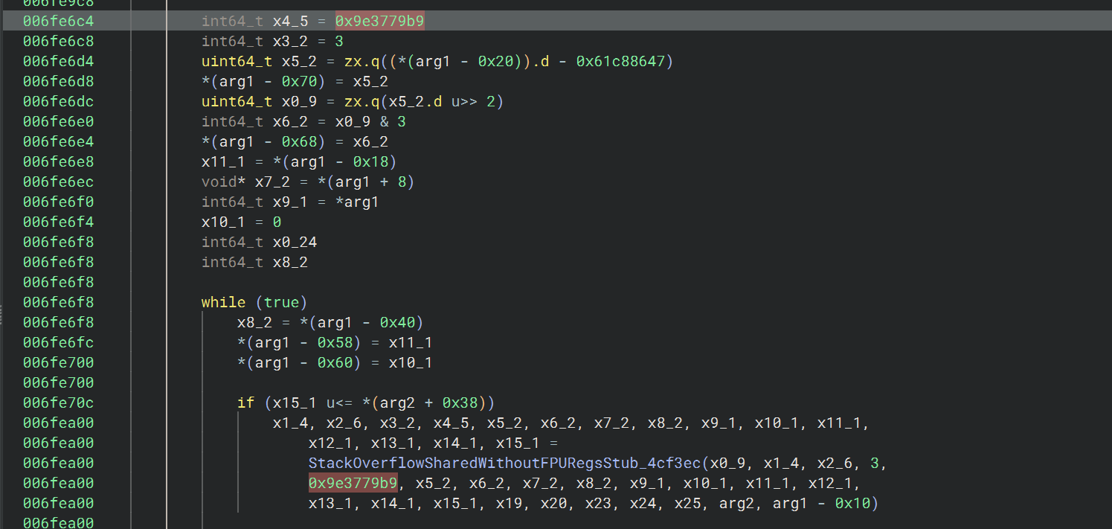Screen dimensions: 1112x529
Task: Click the 'if' keyword in the loop
Action: [x=245, y=403]
